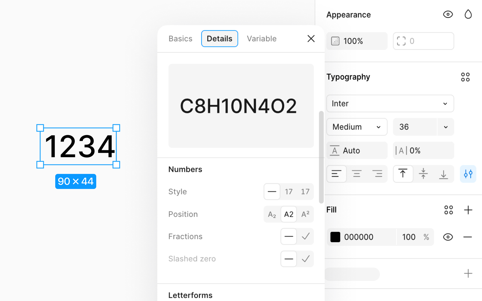Open the Inter font family dropdown
Image resolution: width=482 pixels, height=301 pixels.
pos(390,103)
